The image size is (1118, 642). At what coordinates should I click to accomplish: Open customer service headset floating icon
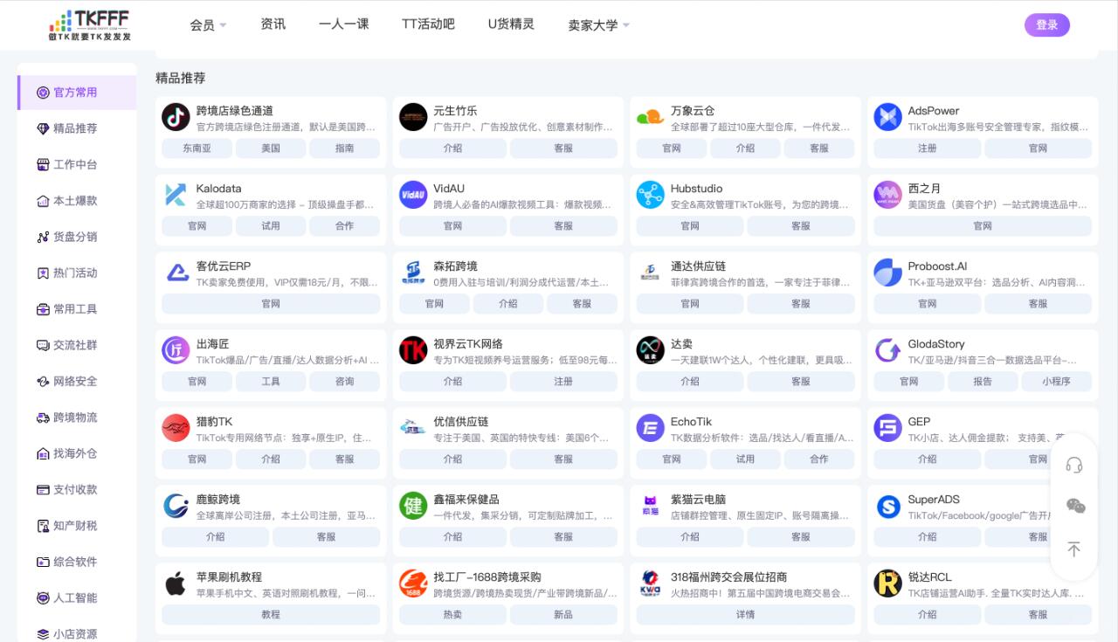click(x=1074, y=465)
